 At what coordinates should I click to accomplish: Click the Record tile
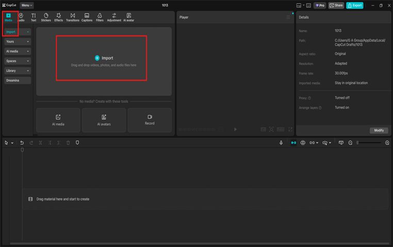(x=150, y=119)
